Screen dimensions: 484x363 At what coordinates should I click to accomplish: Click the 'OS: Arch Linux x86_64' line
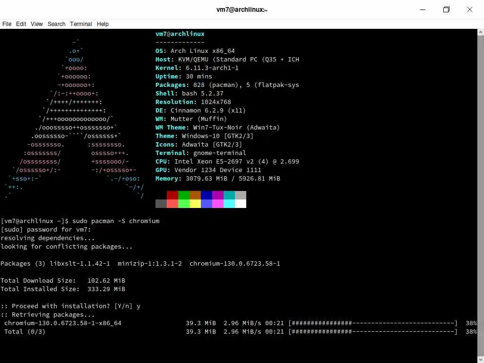click(x=195, y=51)
